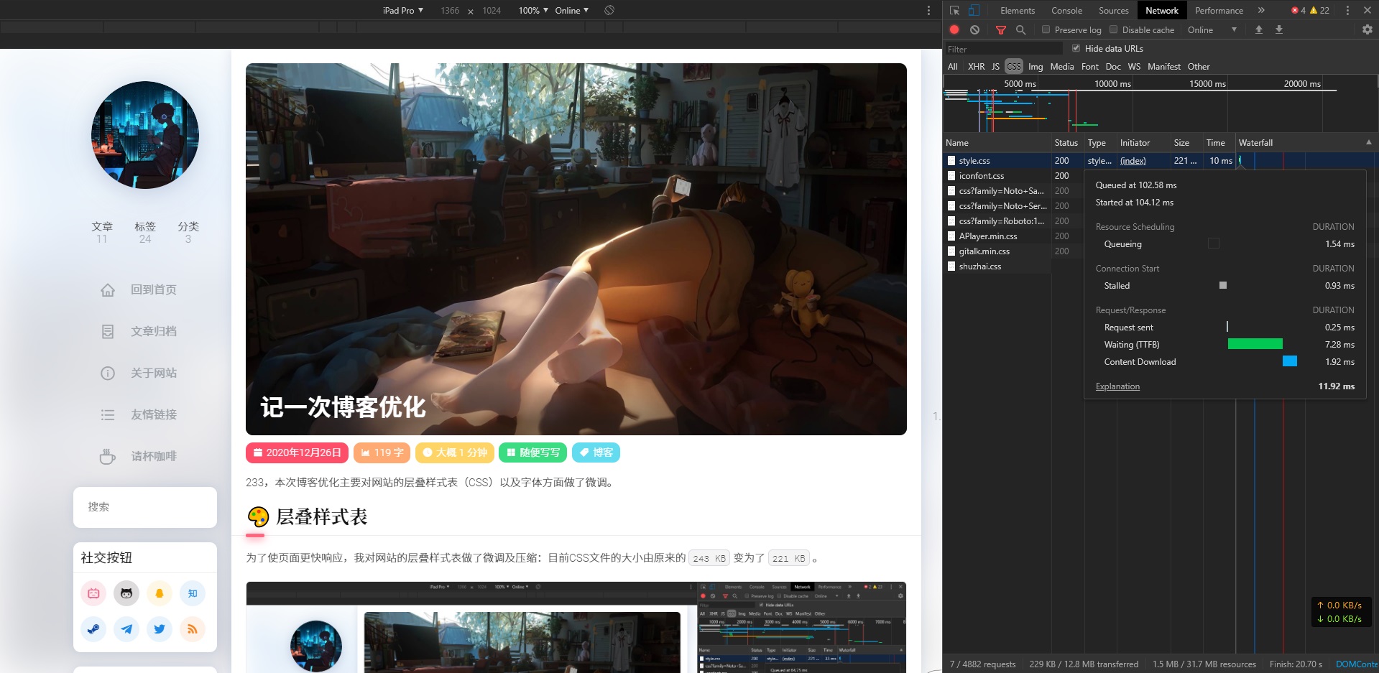This screenshot has height=673, width=1379.
Task: Toggle the device toolbar icon
Action: (x=974, y=10)
